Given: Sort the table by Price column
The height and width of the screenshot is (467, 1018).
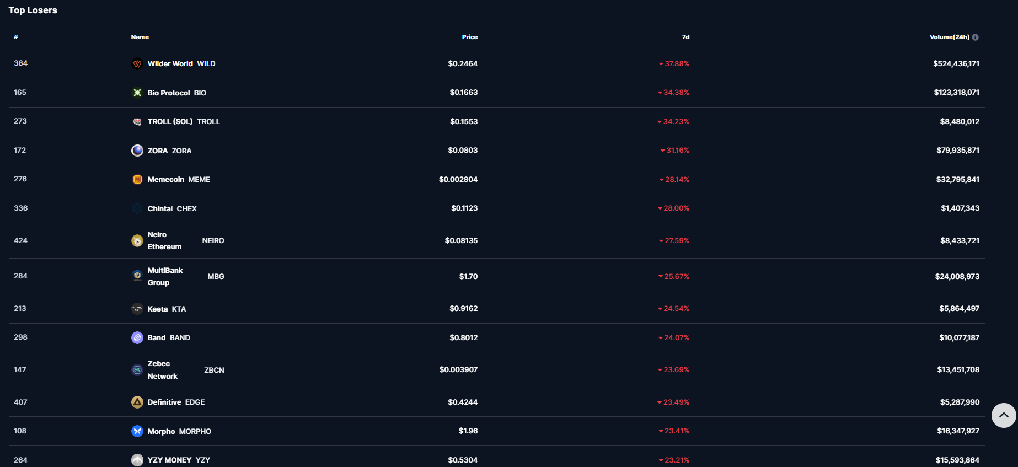Looking at the screenshot, I should [469, 37].
